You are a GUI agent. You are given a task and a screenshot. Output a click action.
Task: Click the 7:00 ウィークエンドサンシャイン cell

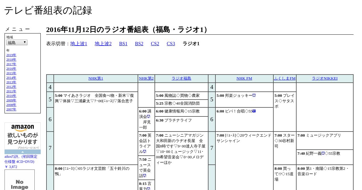coord(244,161)
